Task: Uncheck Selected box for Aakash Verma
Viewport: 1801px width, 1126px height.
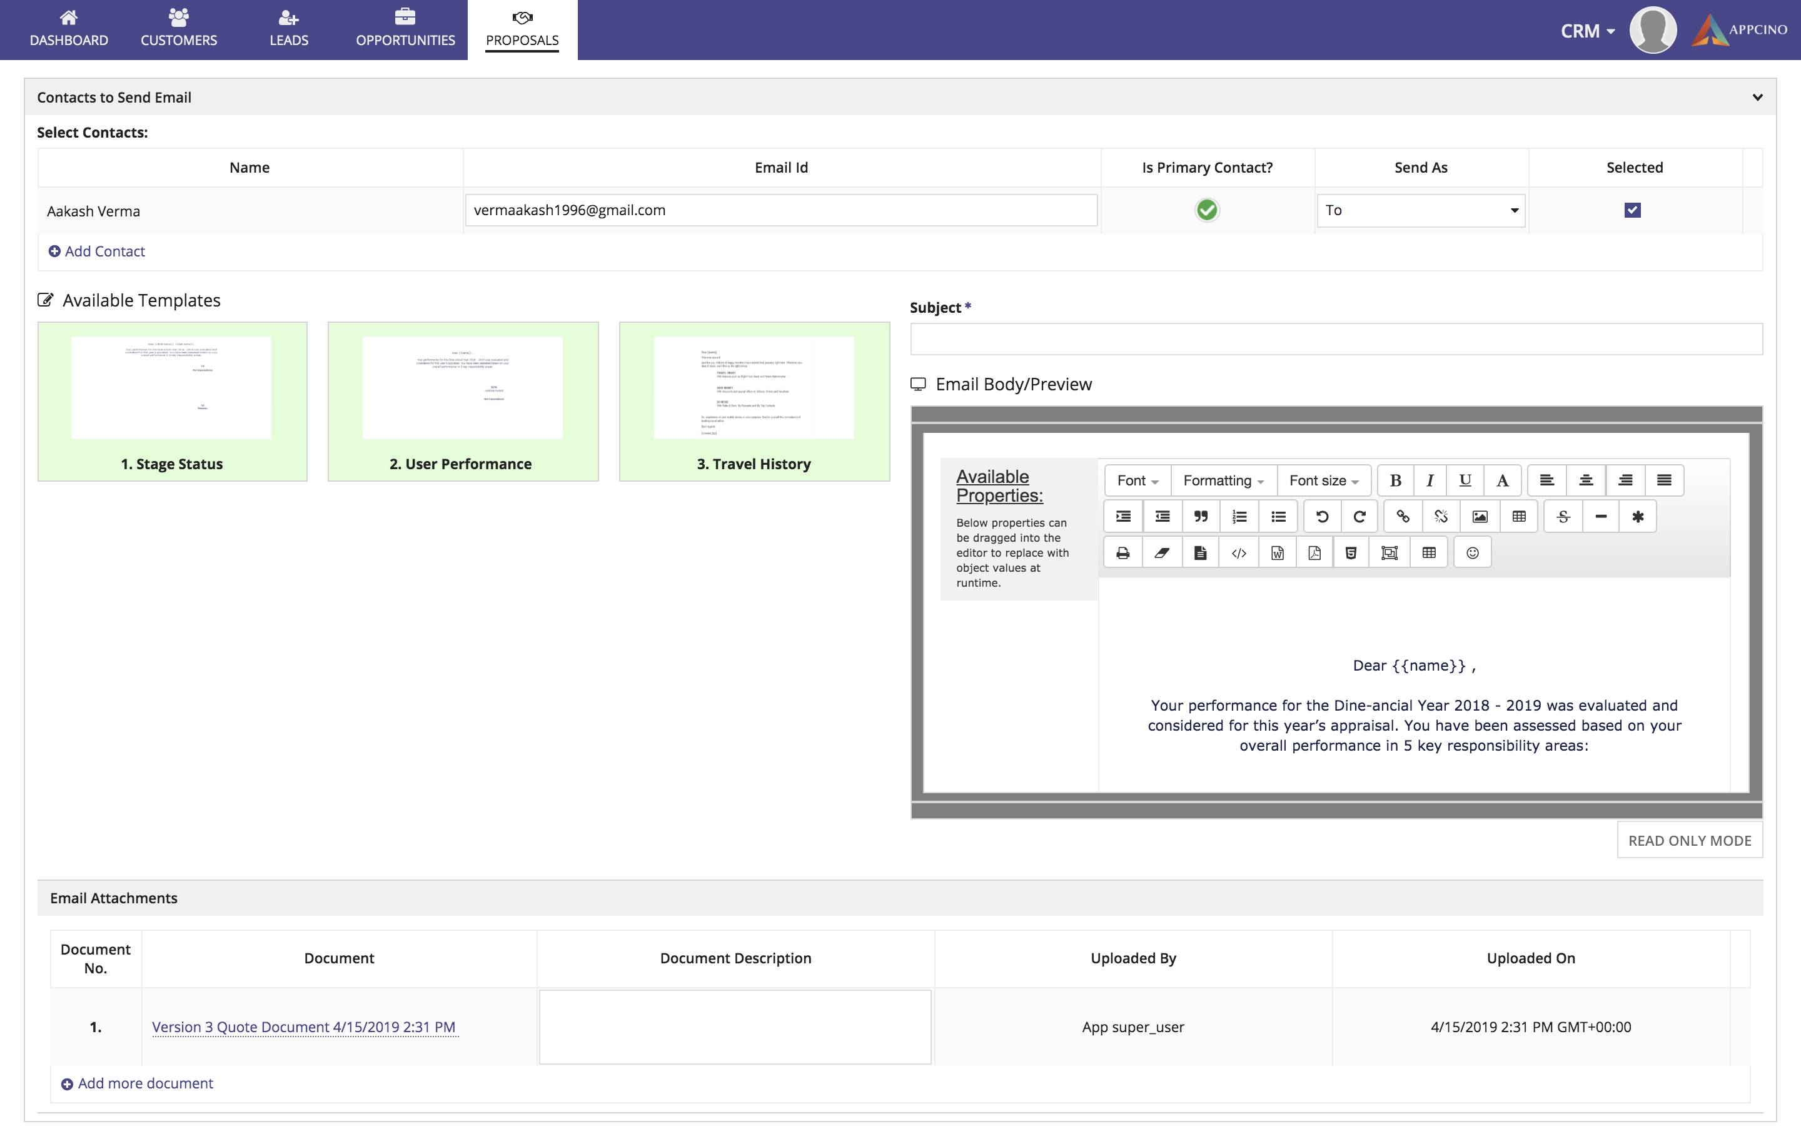Action: 1632,210
